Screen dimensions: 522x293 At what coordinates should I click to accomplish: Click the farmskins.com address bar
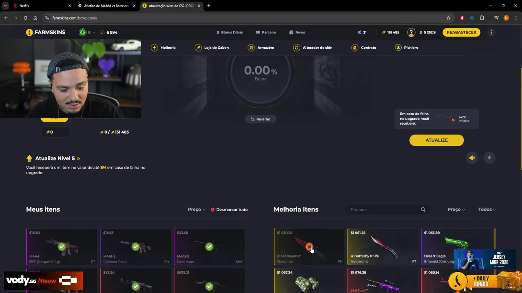pos(245,18)
